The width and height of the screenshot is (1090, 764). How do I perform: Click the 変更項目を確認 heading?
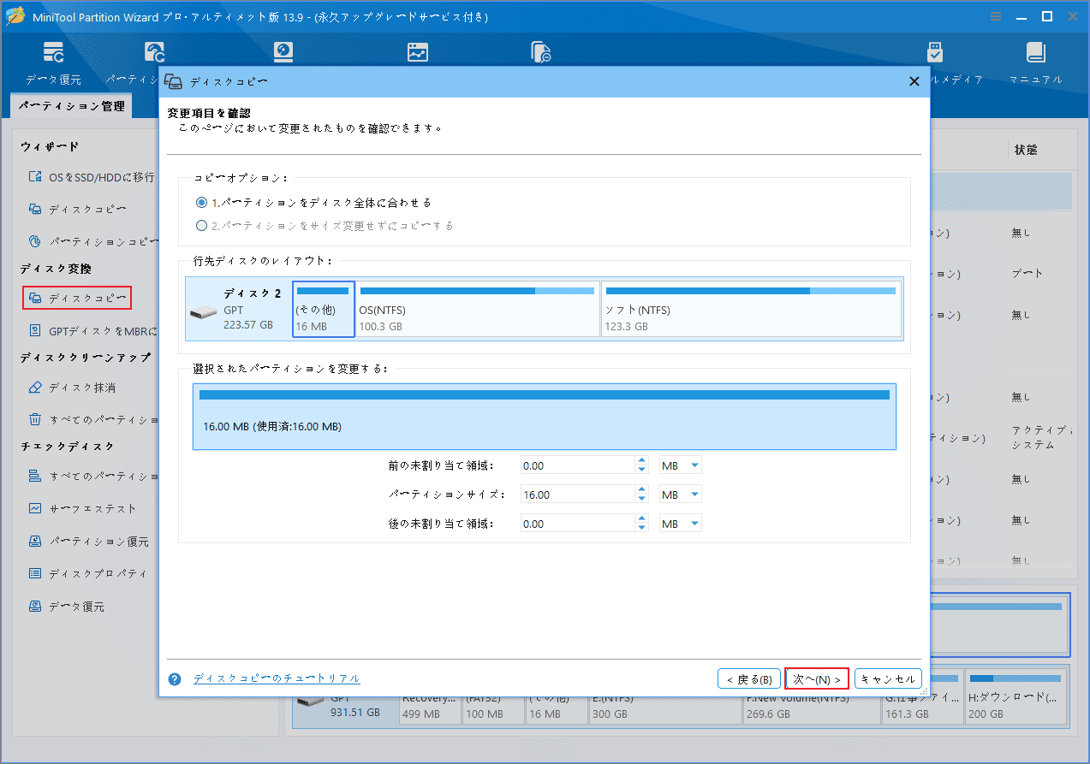coord(208,113)
